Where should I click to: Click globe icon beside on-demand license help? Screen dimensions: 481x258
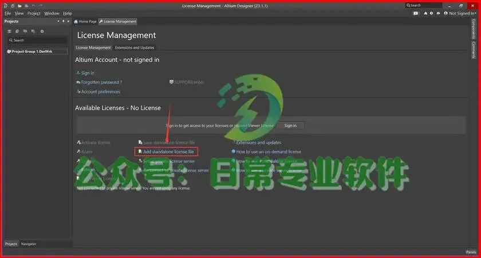point(234,151)
